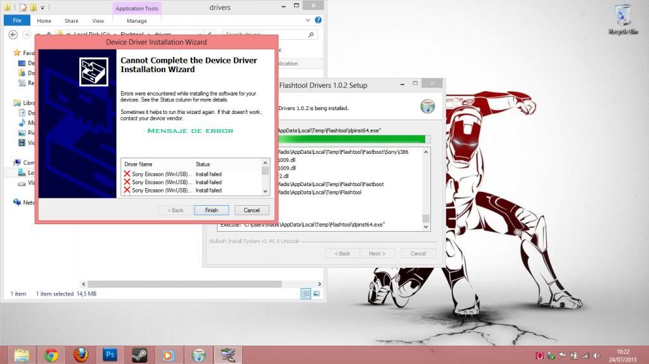Open Explorer help question mark icon
The image size is (649, 364).
(318, 20)
